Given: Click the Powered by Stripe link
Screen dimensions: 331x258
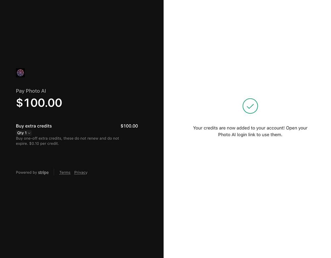Looking at the screenshot, I should [32, 173].
